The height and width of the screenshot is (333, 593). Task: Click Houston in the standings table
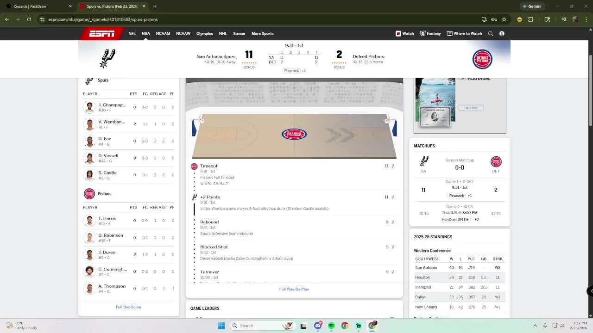[x=423, y=277]
